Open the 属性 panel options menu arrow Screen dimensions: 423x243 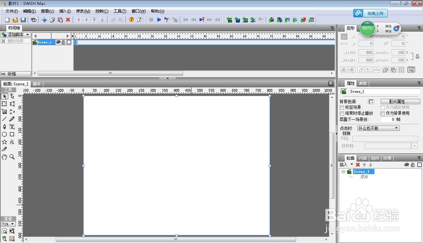pyautogui.click(x=419, y=83)
